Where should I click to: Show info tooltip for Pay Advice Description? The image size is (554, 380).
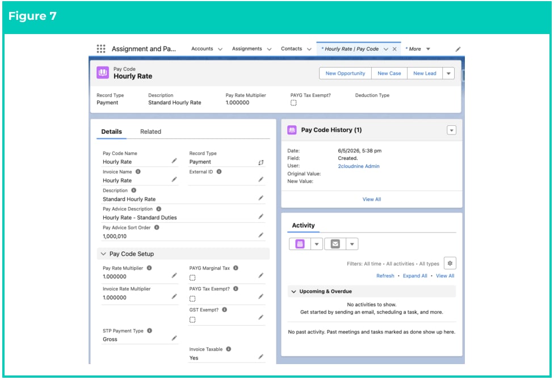(158, 209)
